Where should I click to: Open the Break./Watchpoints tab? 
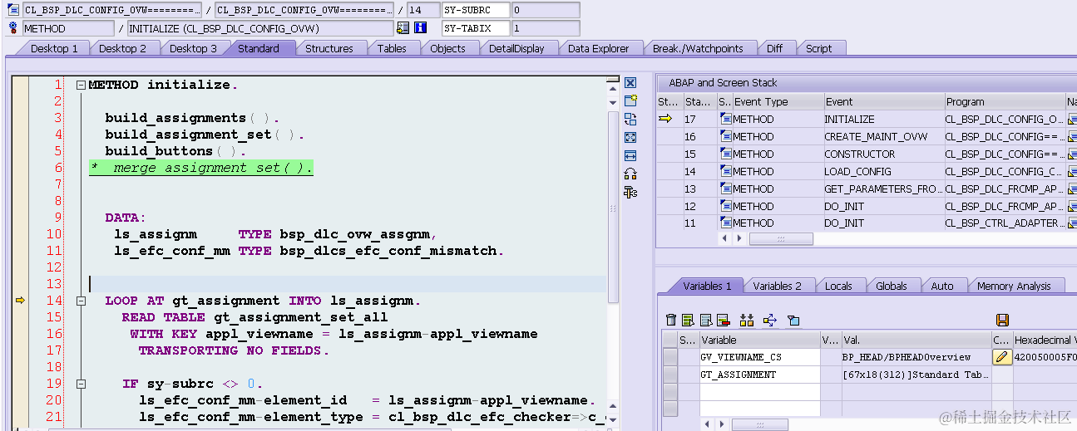point(698,48)
